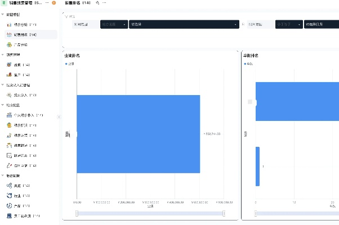Click right handle of 业绩排名 zoom slider

coord(224,213)
